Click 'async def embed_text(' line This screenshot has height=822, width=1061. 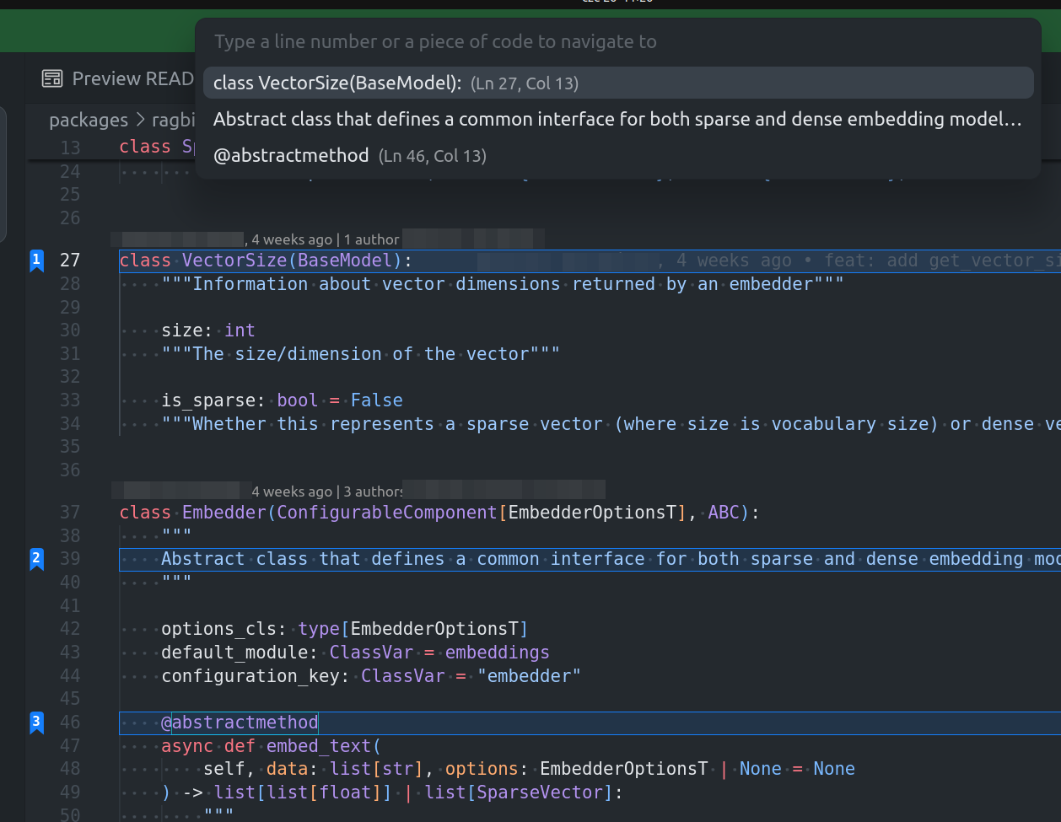tap(272, 746)
